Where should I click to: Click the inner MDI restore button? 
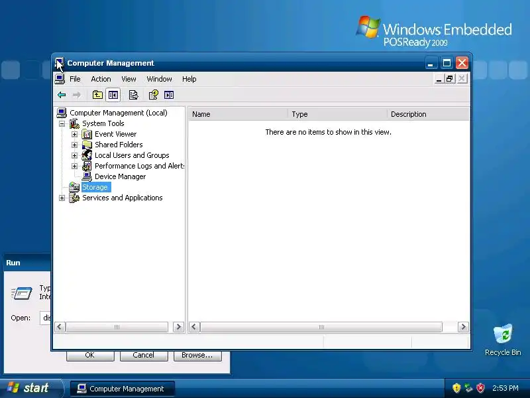pos(450,79)
